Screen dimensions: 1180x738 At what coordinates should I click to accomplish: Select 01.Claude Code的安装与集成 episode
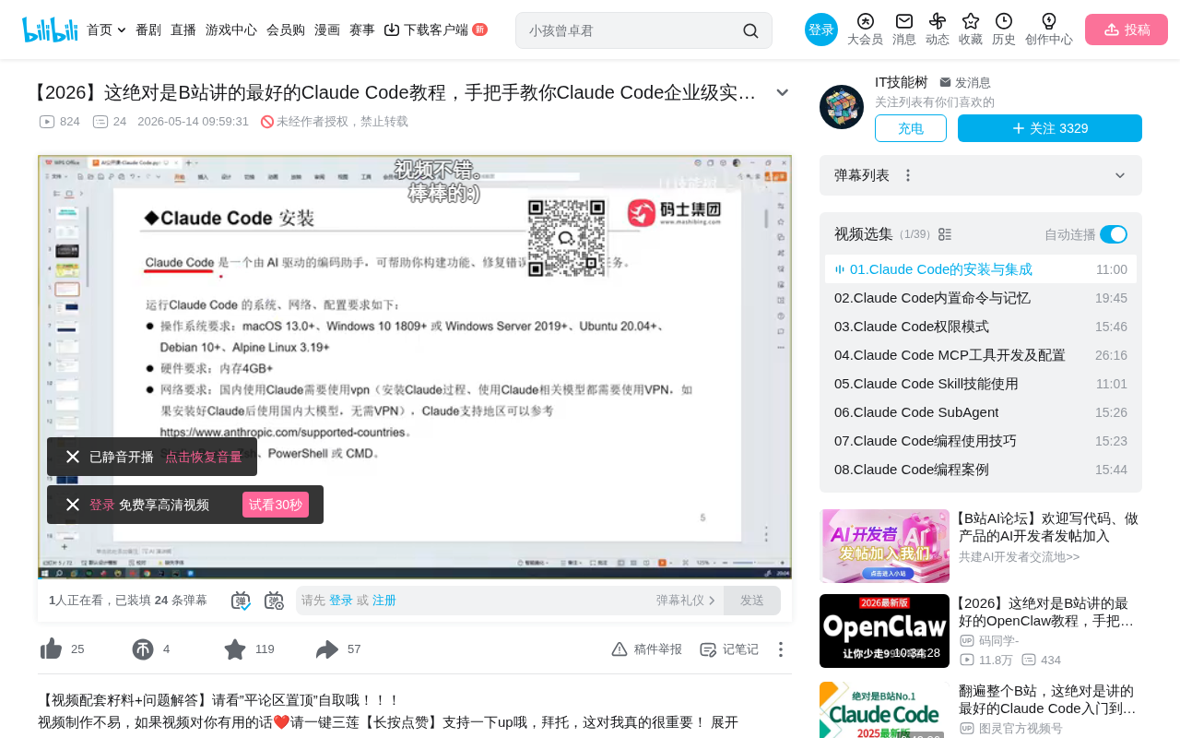coord(981,269)
